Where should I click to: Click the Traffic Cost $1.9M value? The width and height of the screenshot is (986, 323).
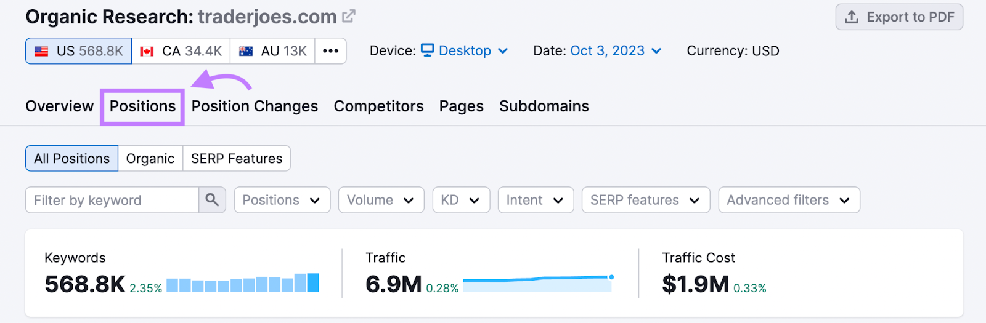696,284
